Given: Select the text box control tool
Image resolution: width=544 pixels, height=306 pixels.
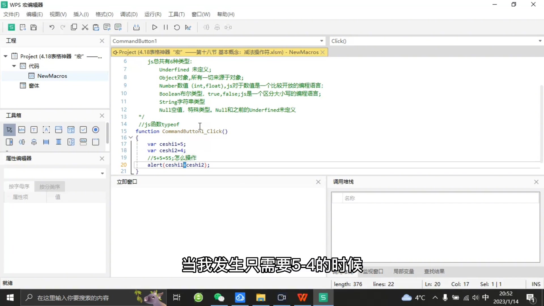Looking at the screenshot, I should pos(34,130).
